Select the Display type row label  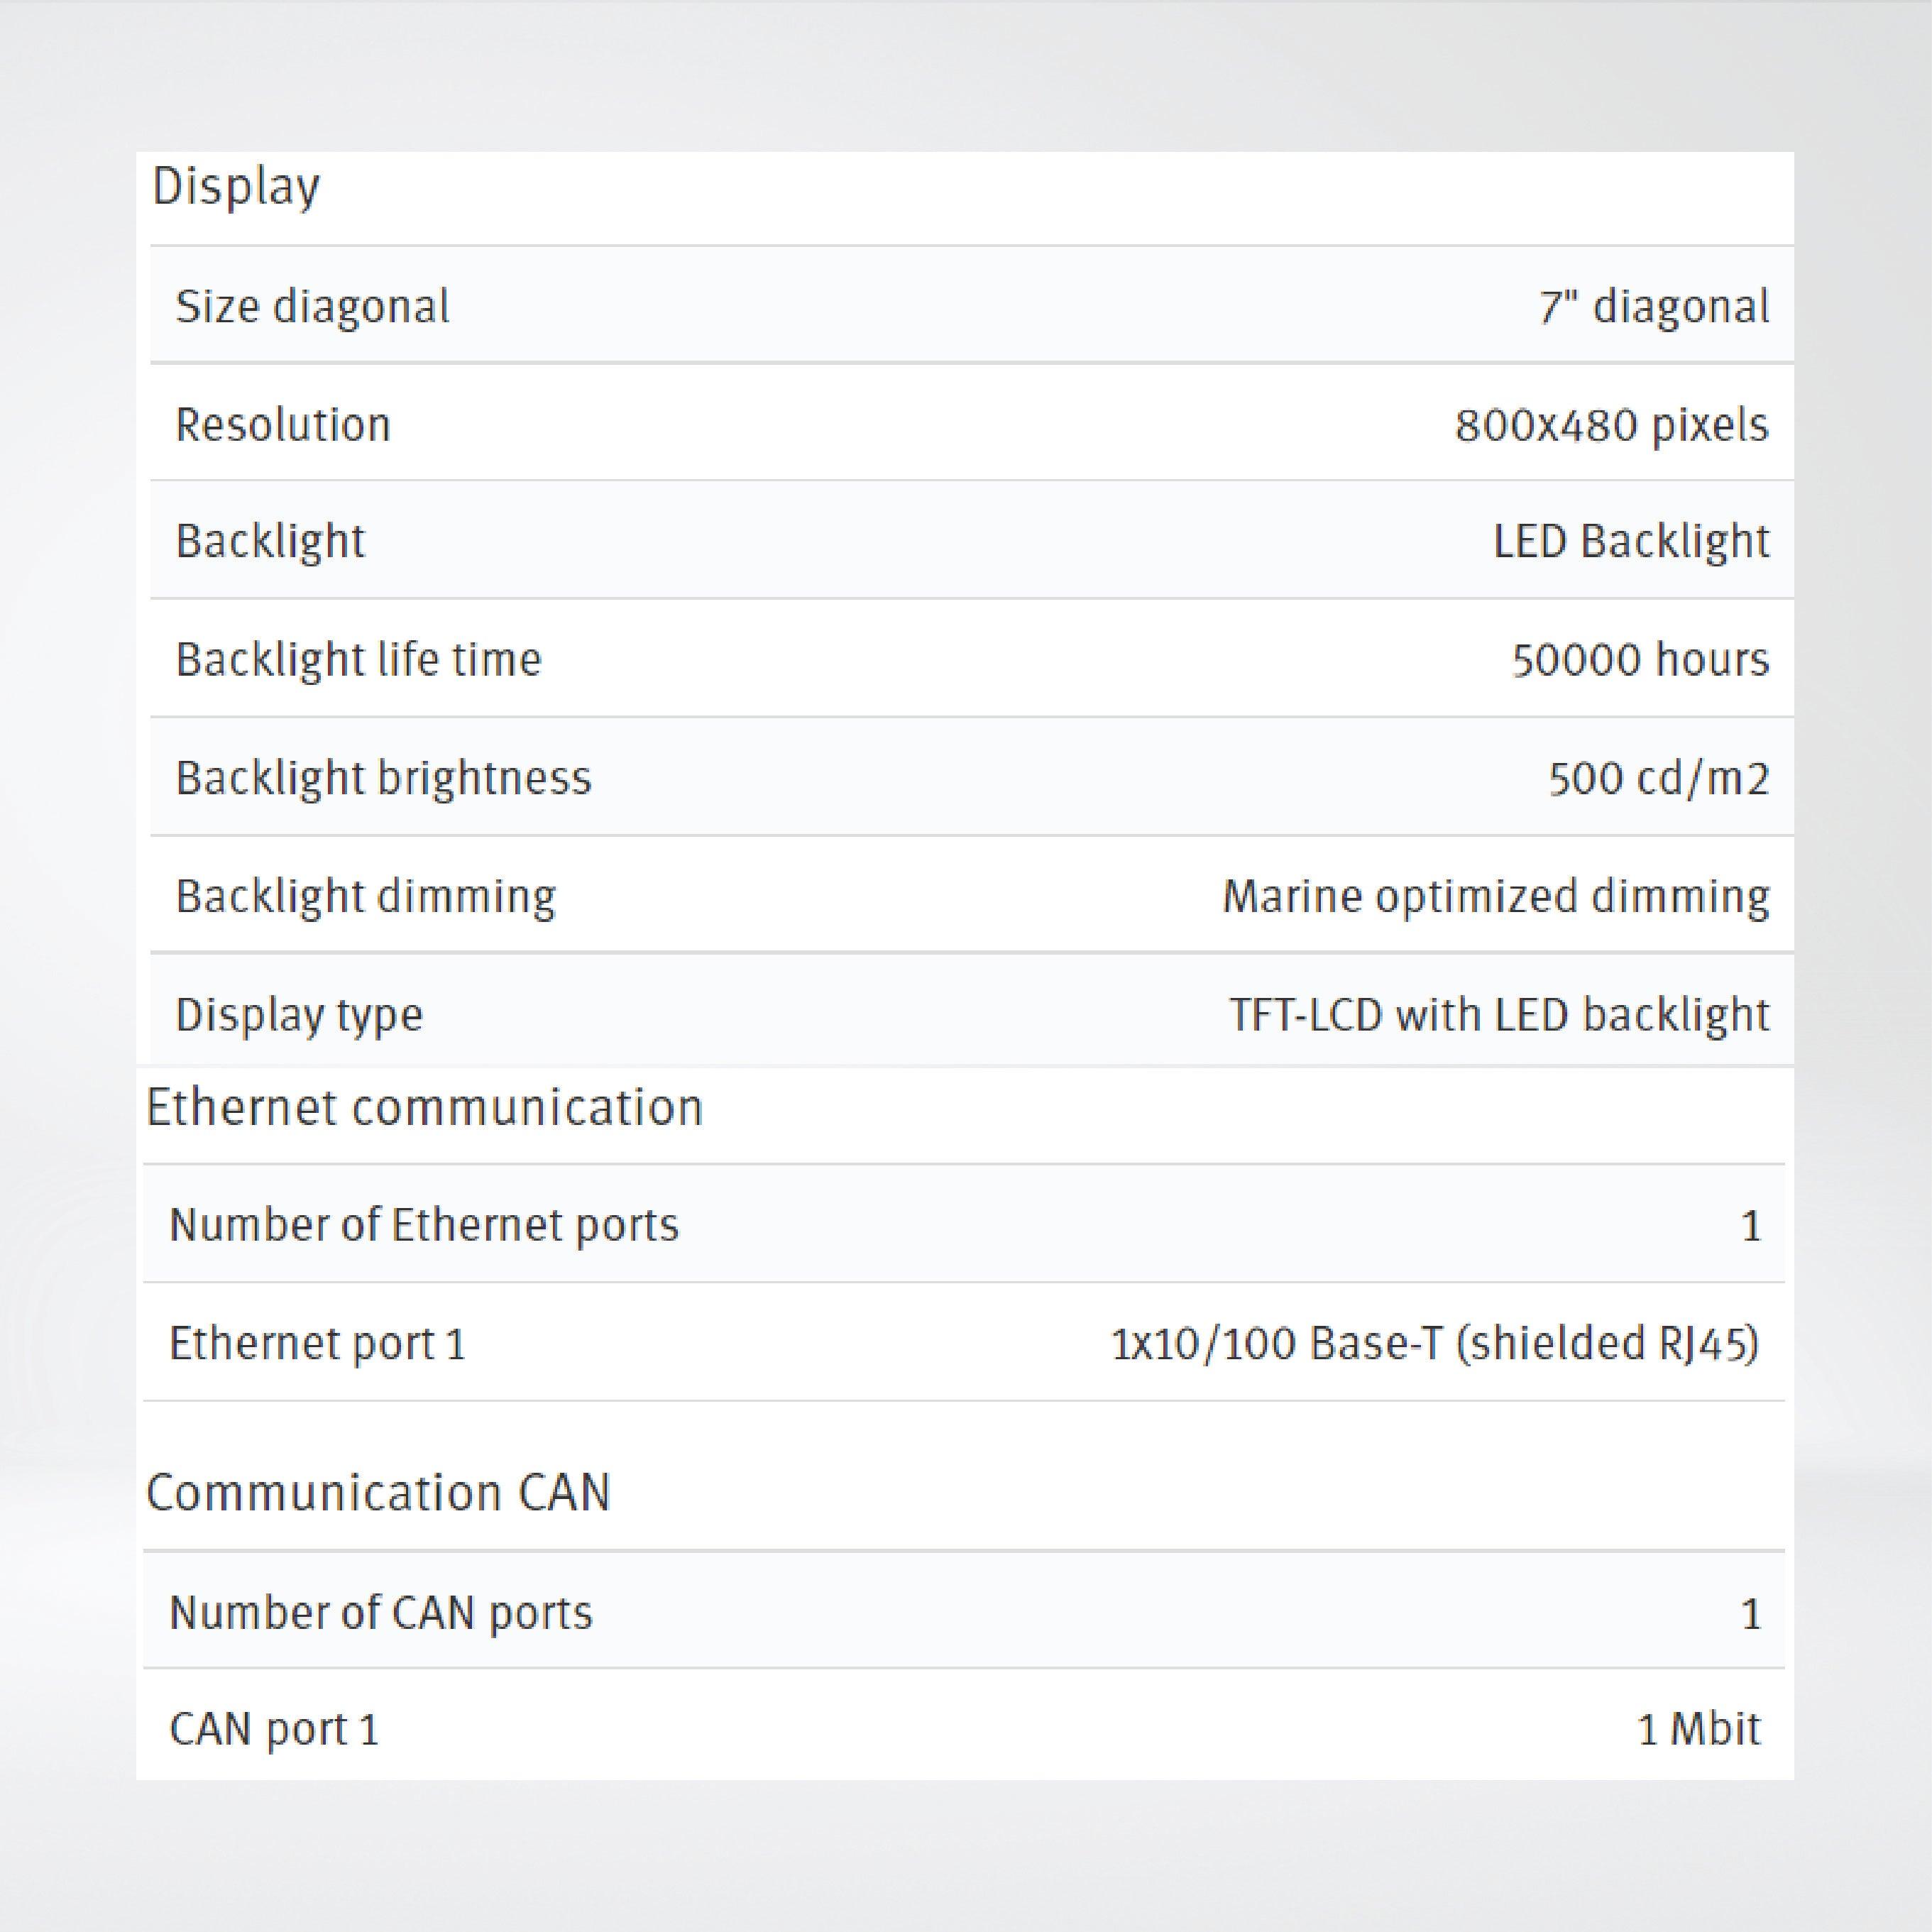(x=299, y=1015)
